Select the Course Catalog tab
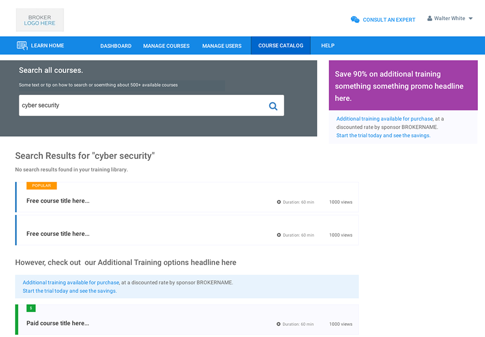The height and width of the screenshot is (337, 485). [281, 45]
